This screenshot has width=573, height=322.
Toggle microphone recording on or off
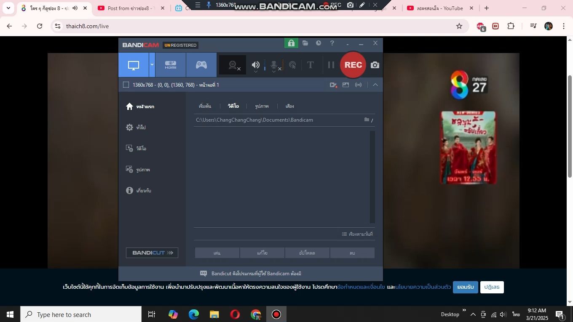[x=274, y=65]
